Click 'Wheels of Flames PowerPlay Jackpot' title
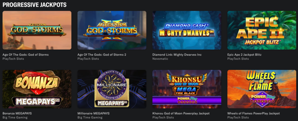The height and width of the screenshot is (121, 298). [253, 113]
